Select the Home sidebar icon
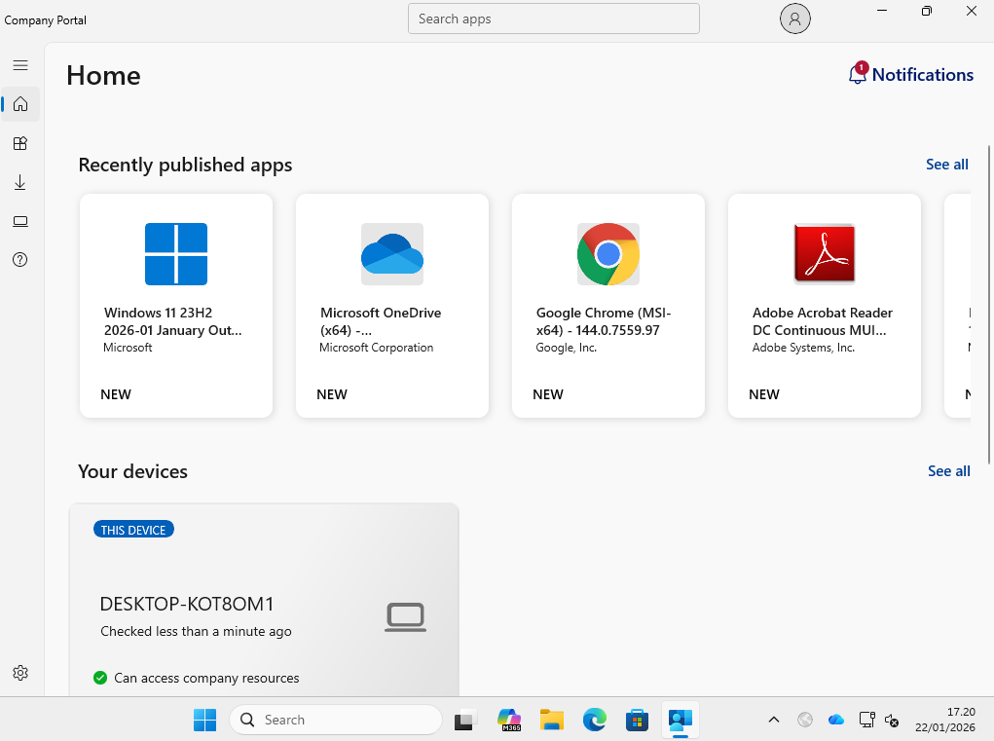994x741 pixels. (20, 104)
